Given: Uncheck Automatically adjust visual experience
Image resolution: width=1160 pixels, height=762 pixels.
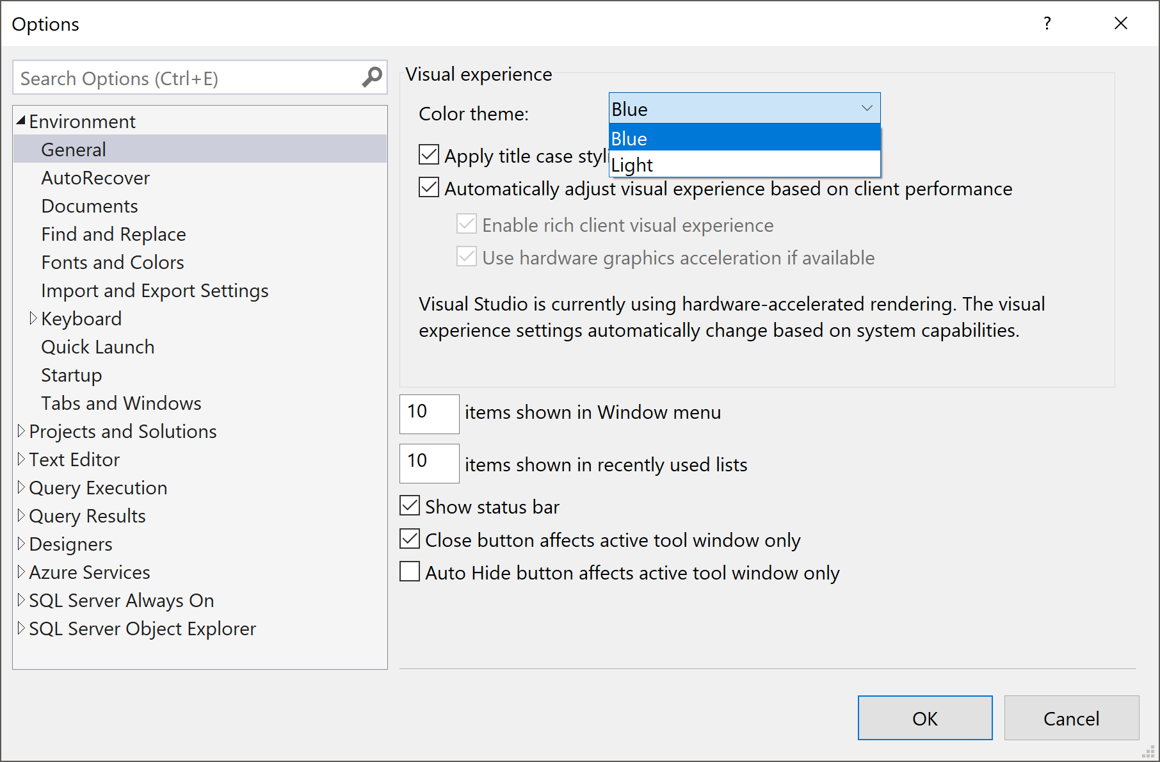Looking at the screenshot, I should (x=429, y=188).
